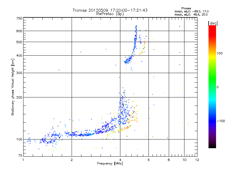
Task: Click the Stationary phase Virtual Height label
Action: (x=13, y=87)
